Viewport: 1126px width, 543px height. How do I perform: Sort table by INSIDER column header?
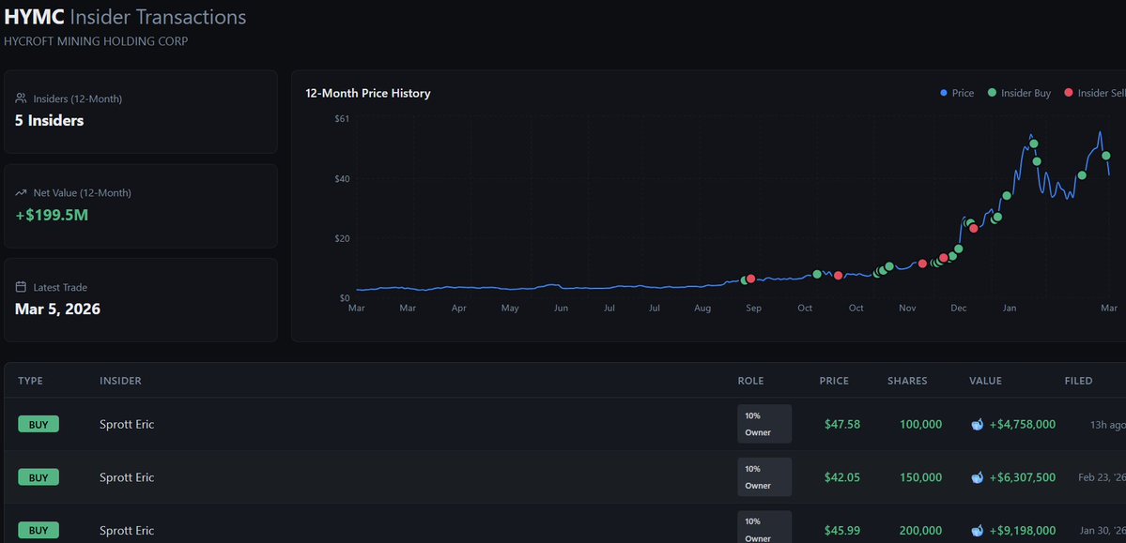(120, 381)
